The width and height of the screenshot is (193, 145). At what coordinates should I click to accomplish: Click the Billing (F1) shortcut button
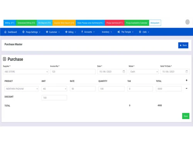(10, 23)
